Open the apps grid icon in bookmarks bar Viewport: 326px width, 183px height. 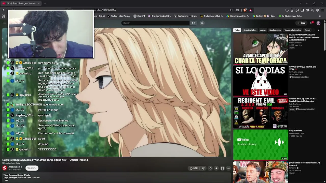3,16
